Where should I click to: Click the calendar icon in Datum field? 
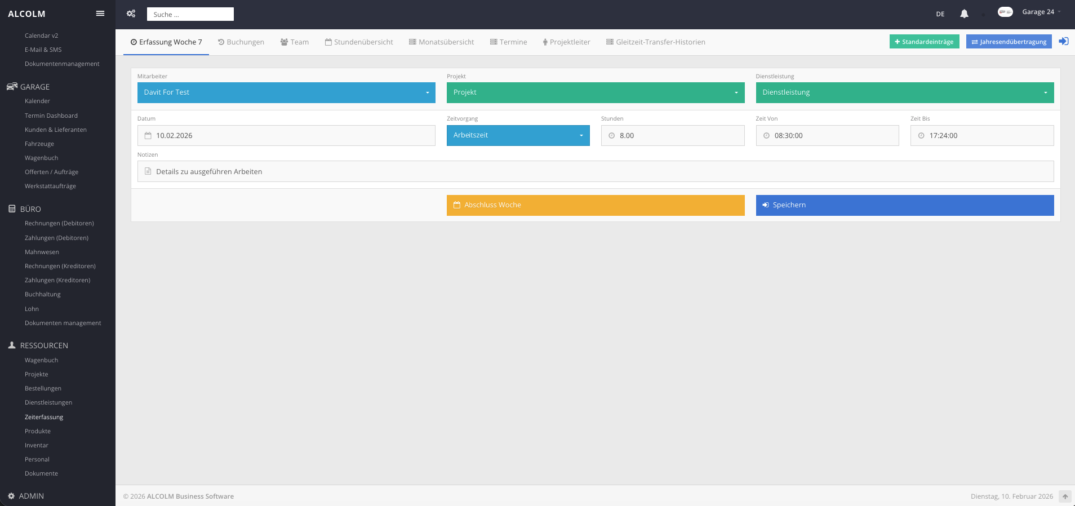tap(148, 136)
